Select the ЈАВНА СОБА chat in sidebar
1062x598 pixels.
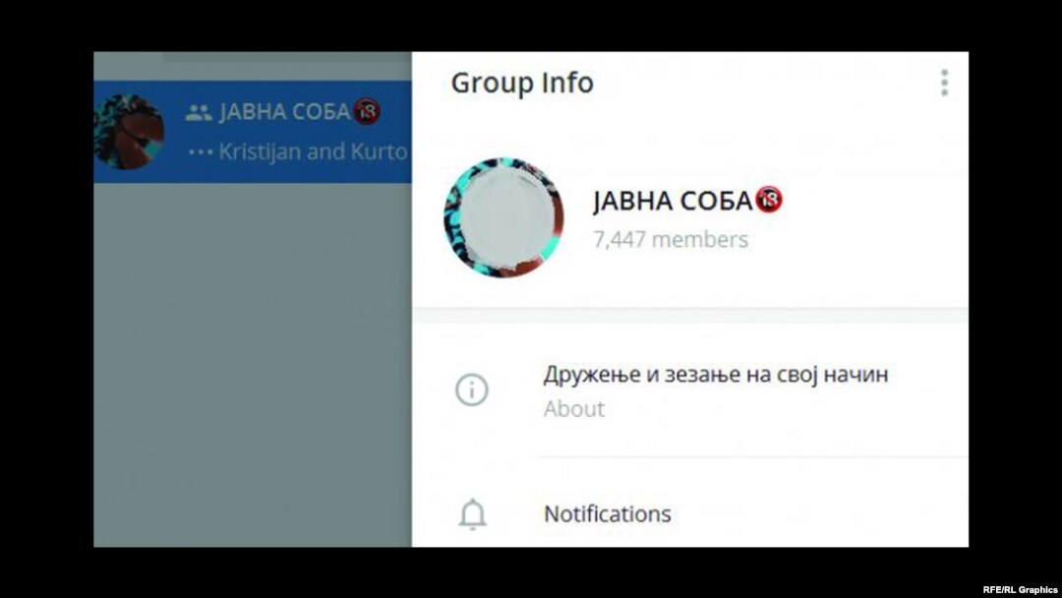click(x=253, y=132)
